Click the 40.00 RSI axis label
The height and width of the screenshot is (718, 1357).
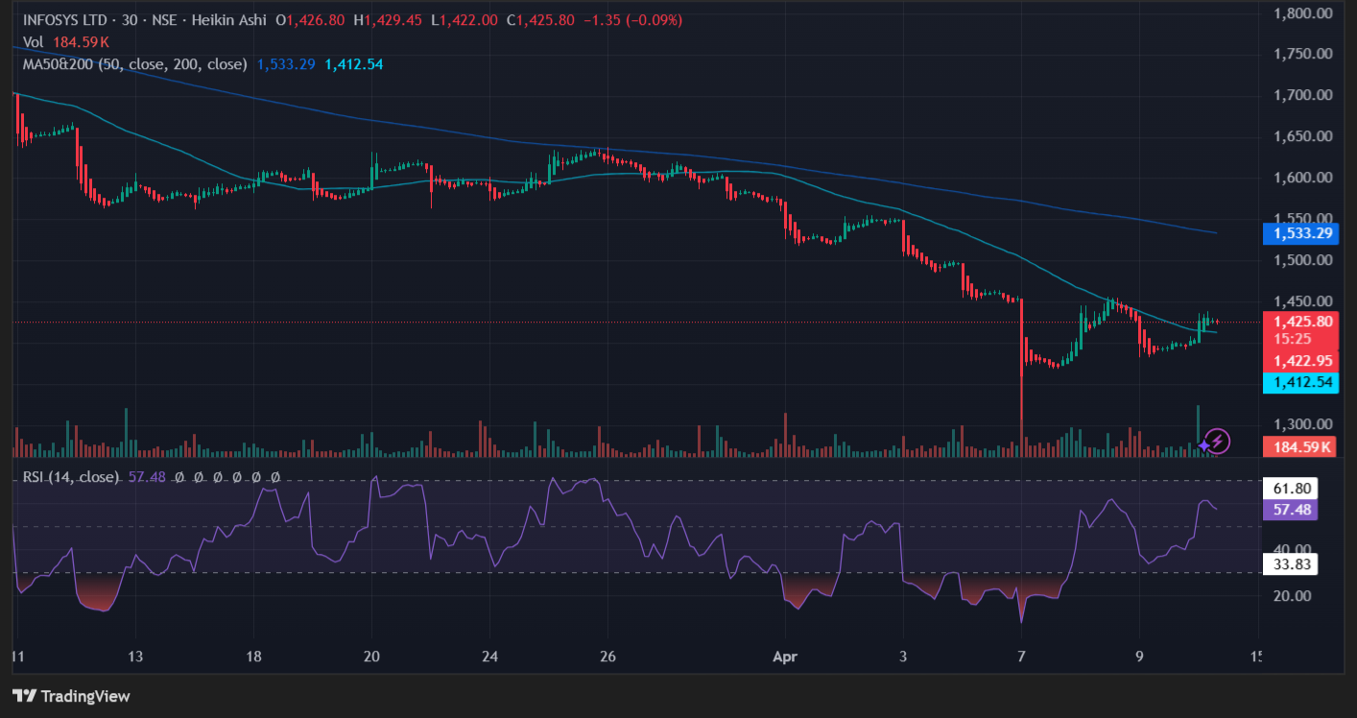1294,549
